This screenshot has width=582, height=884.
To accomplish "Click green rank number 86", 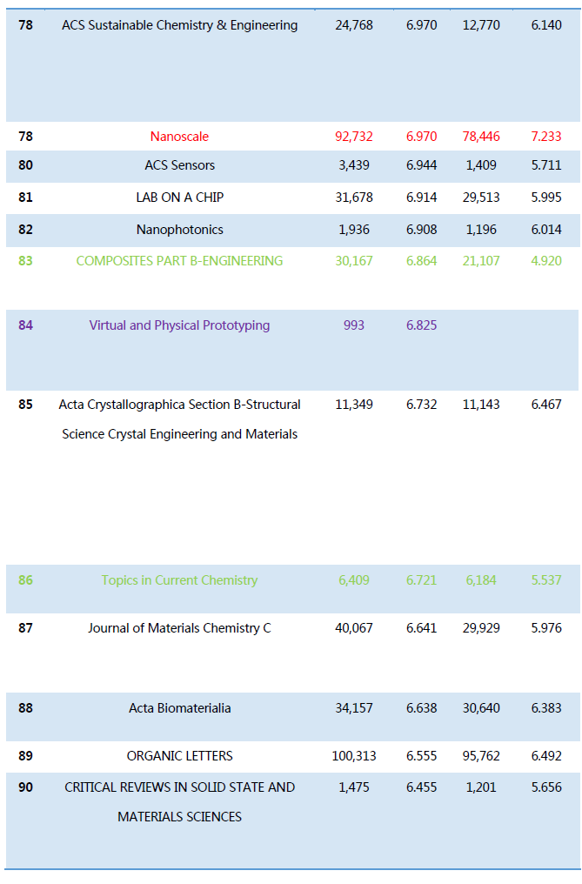I will click(25, 580).
